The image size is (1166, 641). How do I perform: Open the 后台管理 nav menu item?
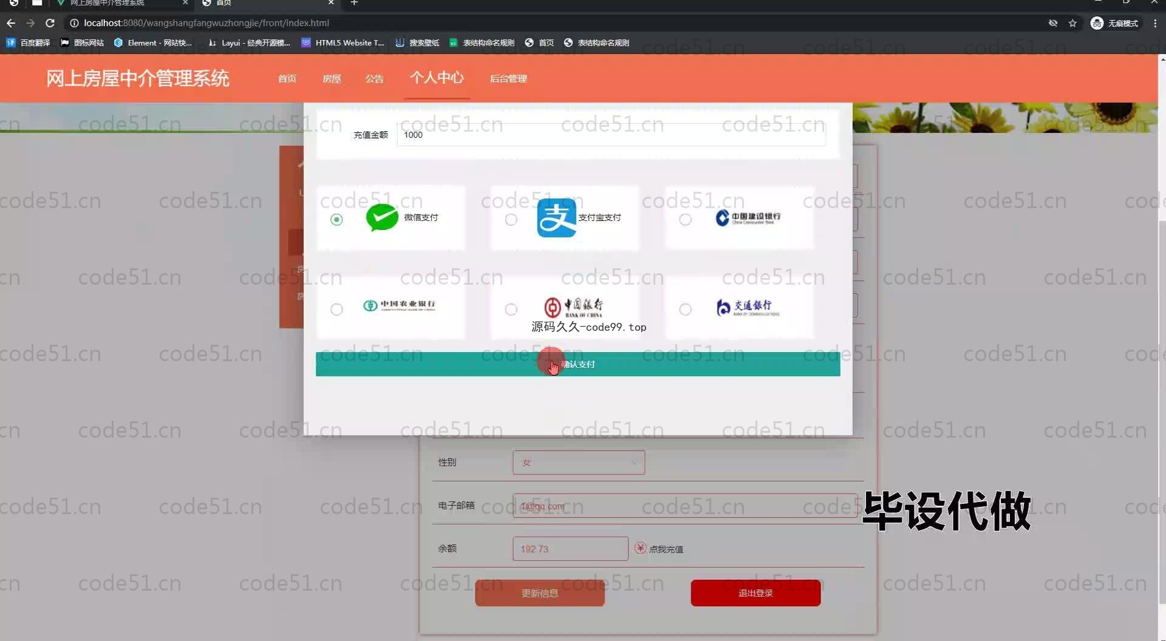(x=508, y=79)
